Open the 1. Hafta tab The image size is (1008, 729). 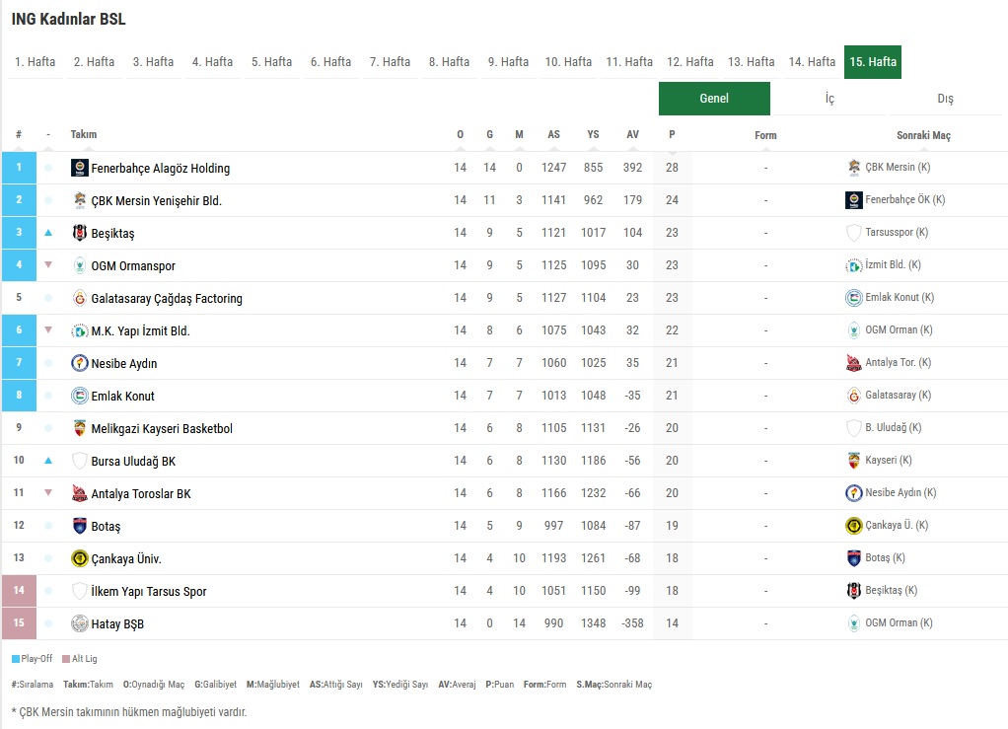[36, 61]
